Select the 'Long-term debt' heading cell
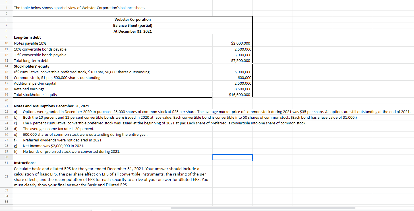414x211 pixels. [x=27, y=37]
